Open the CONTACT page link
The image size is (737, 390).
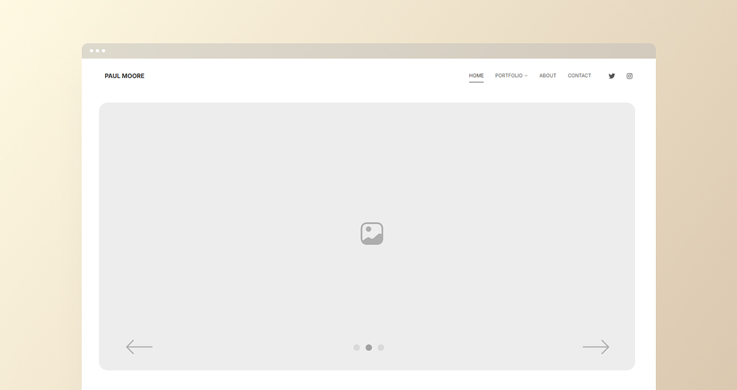tap(579, 75)
